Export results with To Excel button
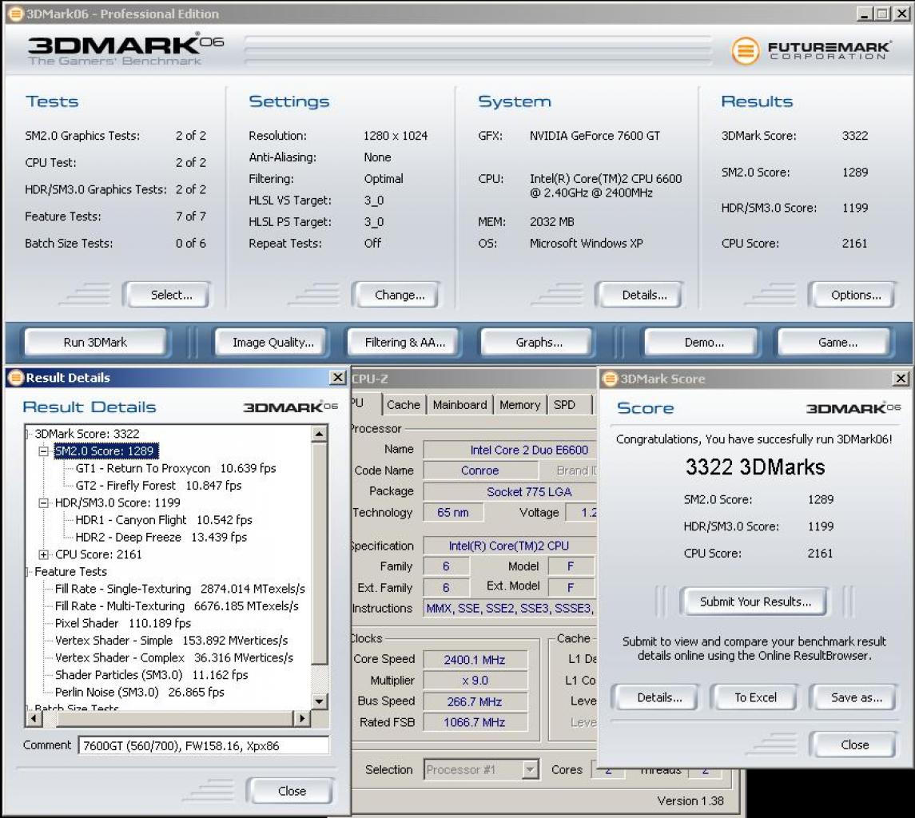This screenshot has height=818, width=915. click(x=755, y=697)
